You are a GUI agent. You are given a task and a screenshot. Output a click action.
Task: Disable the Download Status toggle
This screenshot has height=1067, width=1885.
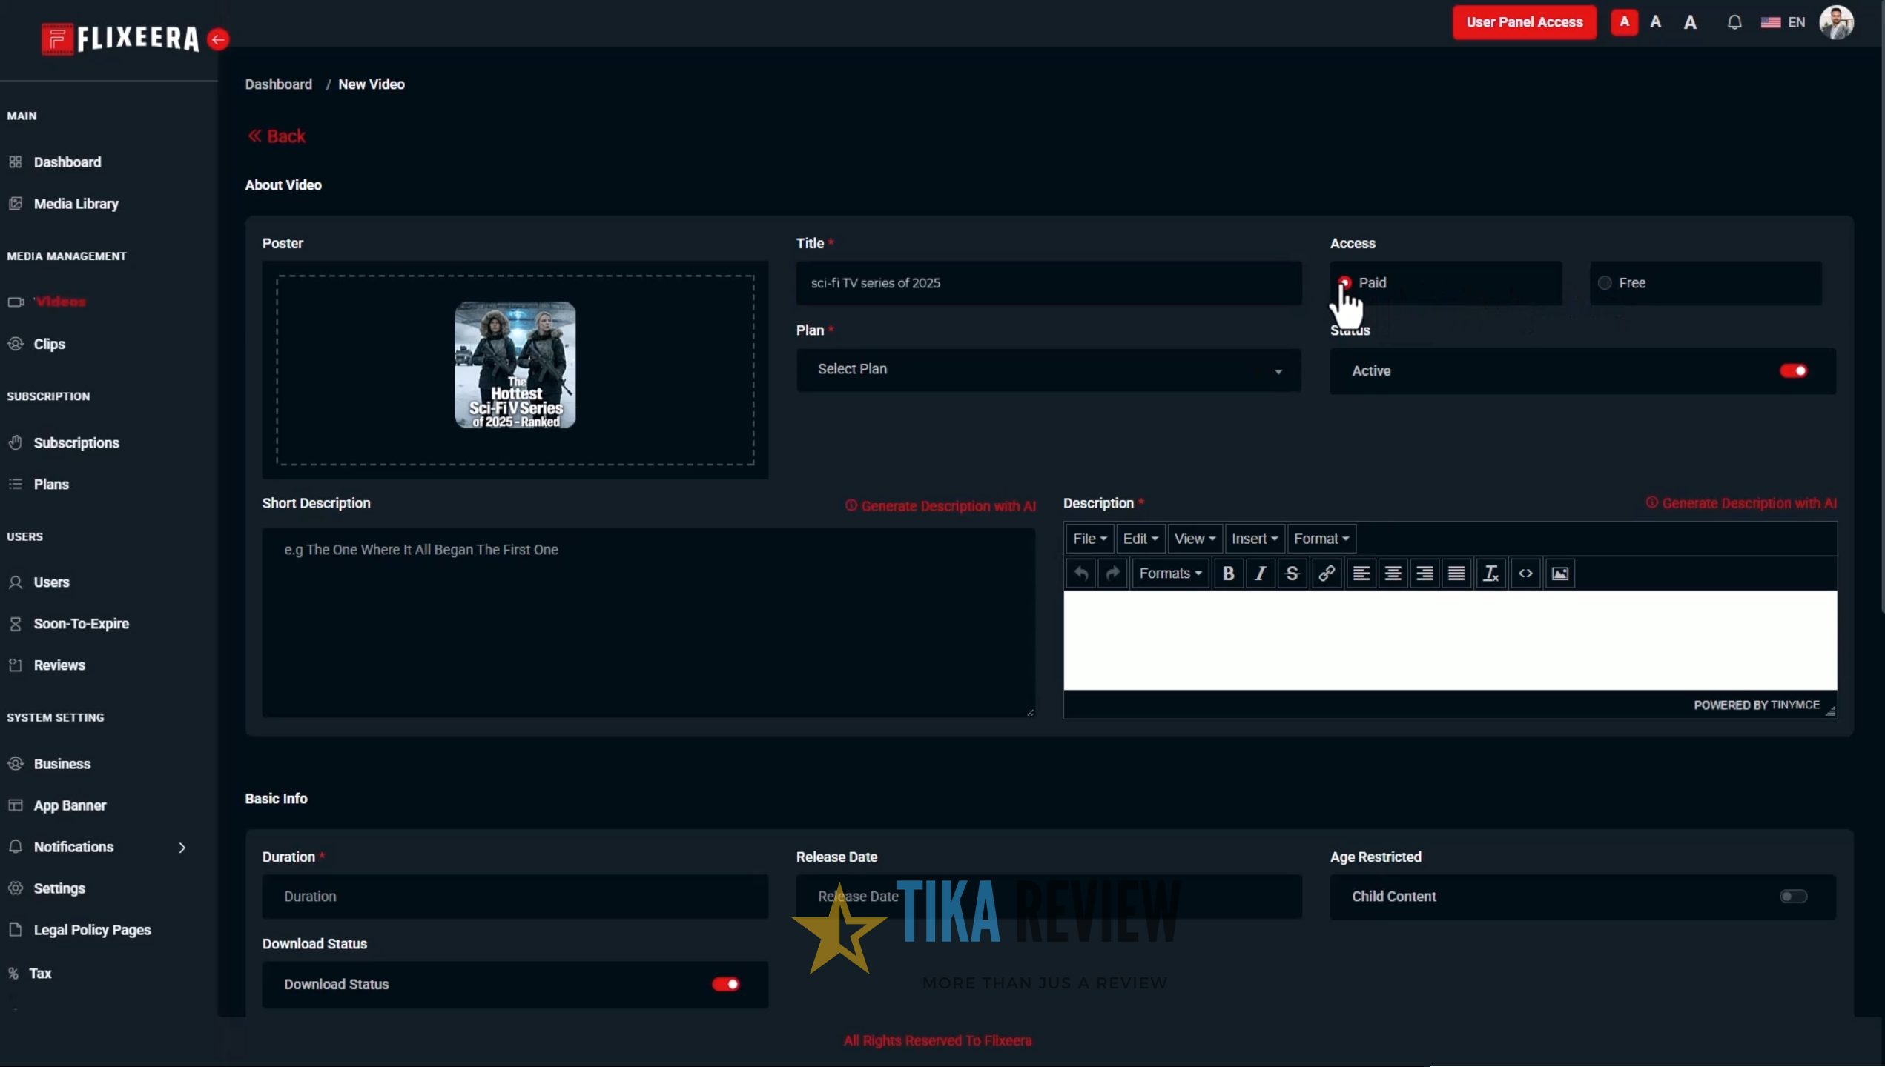point(725,984)
